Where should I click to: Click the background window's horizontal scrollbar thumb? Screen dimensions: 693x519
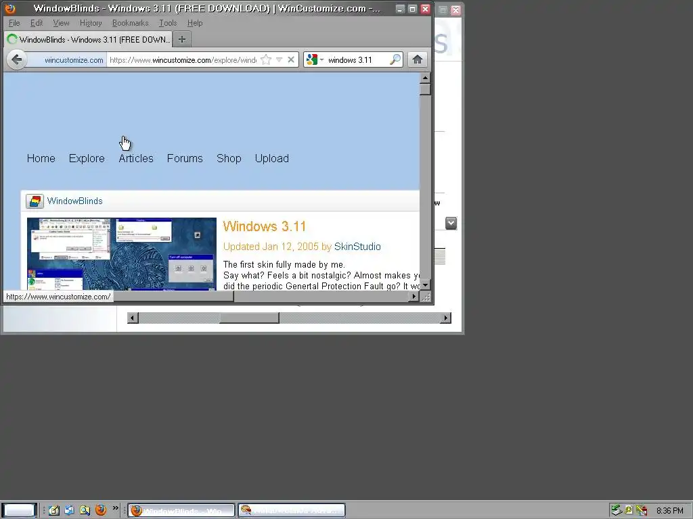point(249,318)
